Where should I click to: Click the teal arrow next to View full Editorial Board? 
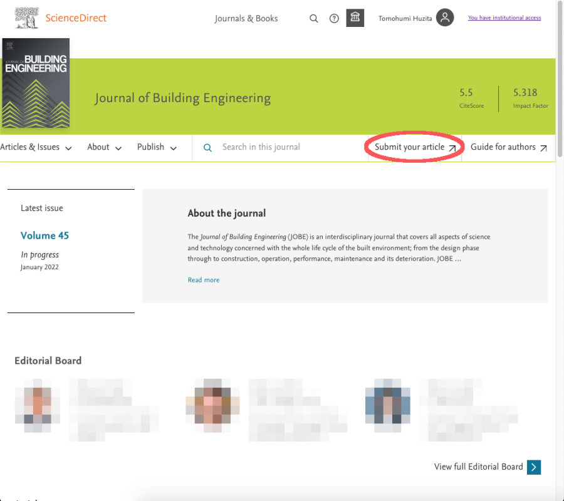pyautogui.click(x=534, y=467)
